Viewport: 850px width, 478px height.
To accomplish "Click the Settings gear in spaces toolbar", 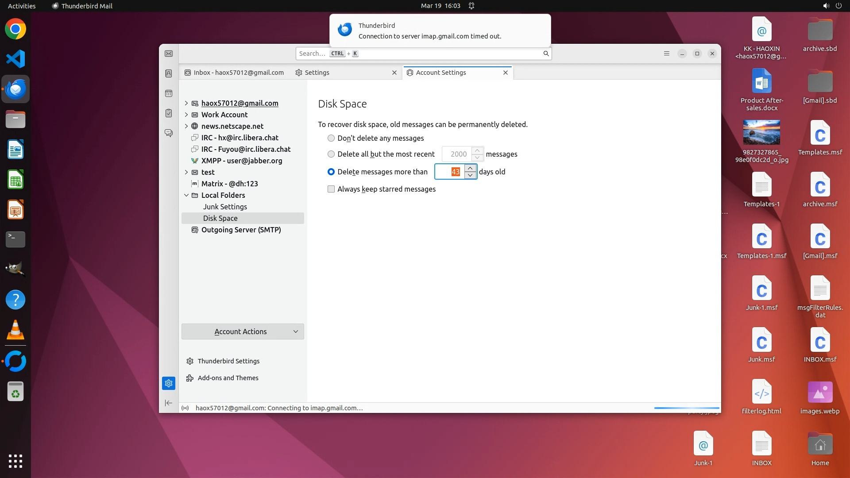I will [169, 383].
